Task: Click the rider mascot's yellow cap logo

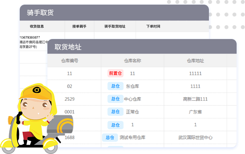Action: tap(37, 90)
